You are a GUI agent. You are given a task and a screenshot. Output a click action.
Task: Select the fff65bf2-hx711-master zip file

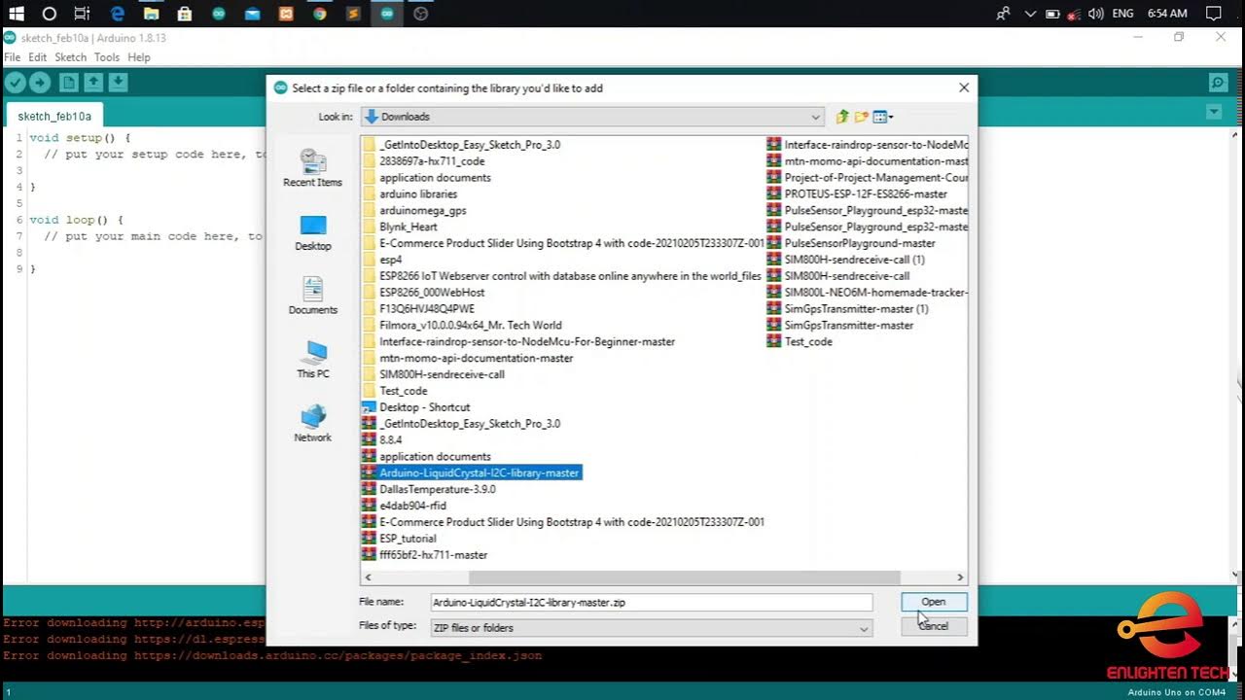[x=424, y=555]
